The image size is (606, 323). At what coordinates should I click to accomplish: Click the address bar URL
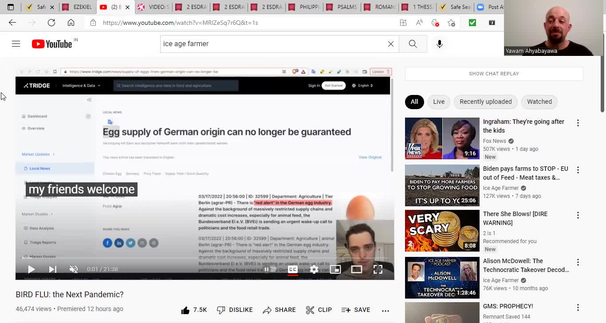(180, 23)
